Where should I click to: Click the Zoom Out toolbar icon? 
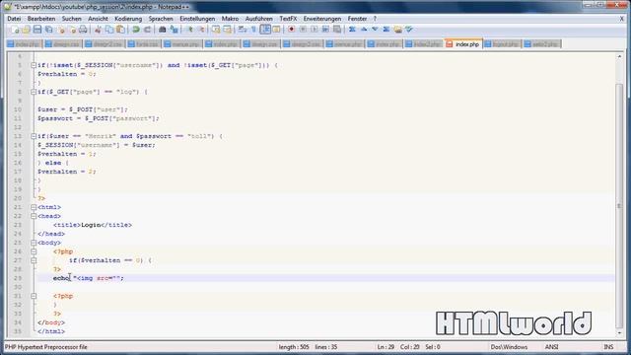coord(201,30)
